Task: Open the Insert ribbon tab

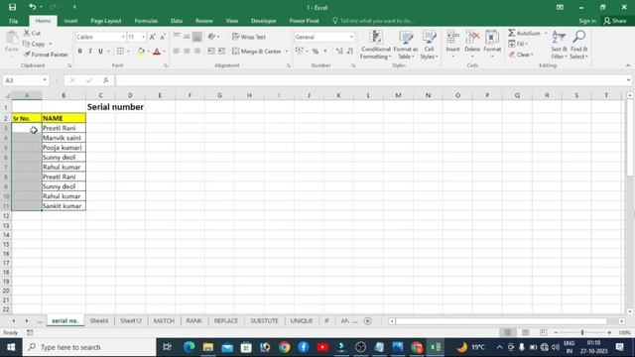Action: 70,21
